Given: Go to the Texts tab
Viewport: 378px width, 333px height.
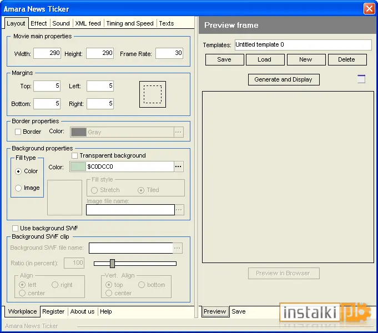Looking at the screenshot, I should click(x=167, y=23).
